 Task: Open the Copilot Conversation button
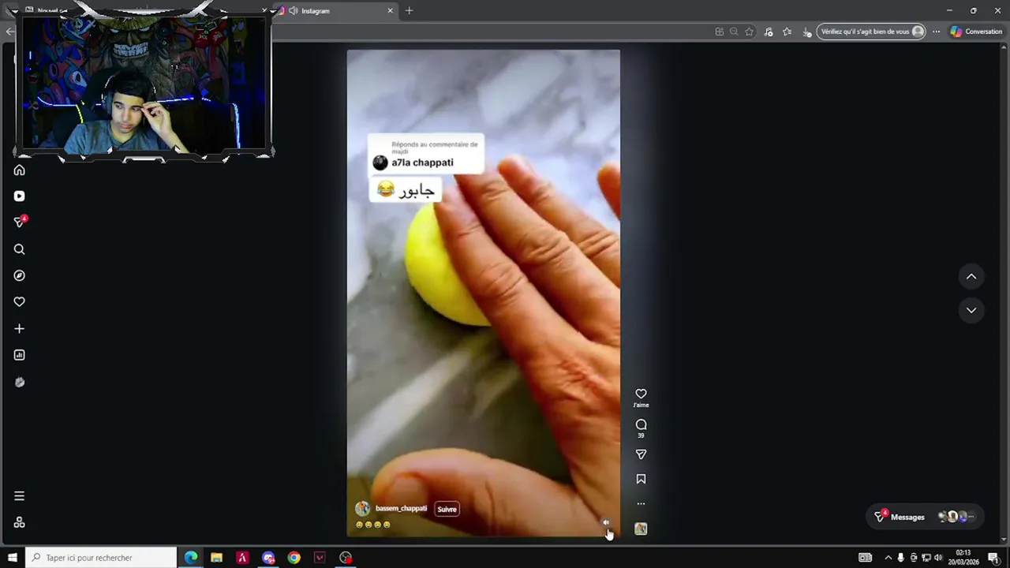(x=976, y=32)
